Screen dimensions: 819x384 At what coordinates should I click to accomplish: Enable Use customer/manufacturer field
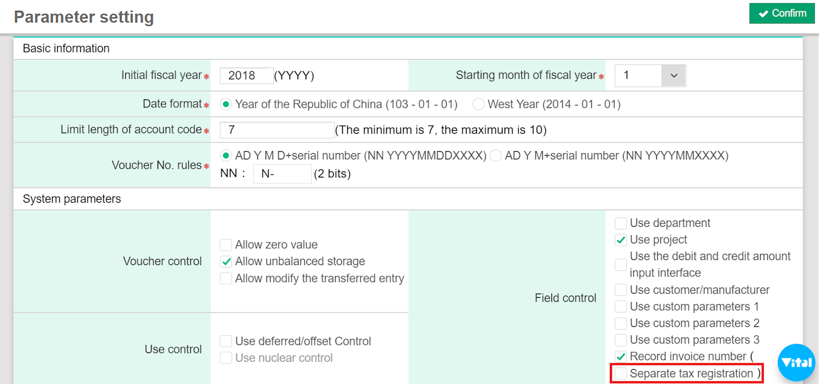point(621,290)
